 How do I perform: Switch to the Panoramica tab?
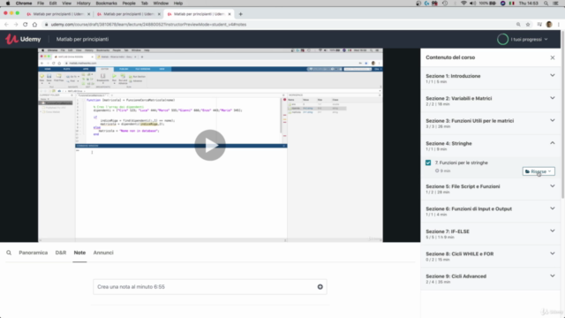point(34,253)
